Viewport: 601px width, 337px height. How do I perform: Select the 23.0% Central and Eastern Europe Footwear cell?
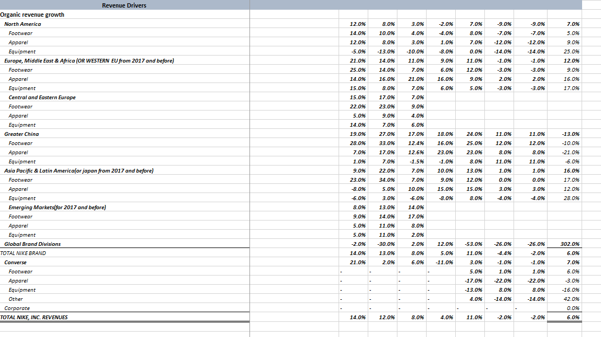382,106
